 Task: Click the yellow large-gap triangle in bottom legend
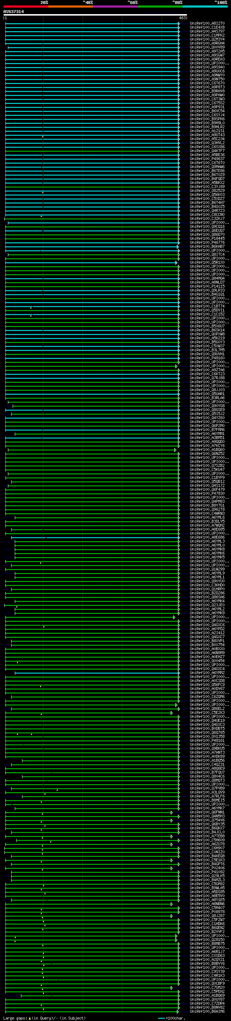click(30, 1018)
